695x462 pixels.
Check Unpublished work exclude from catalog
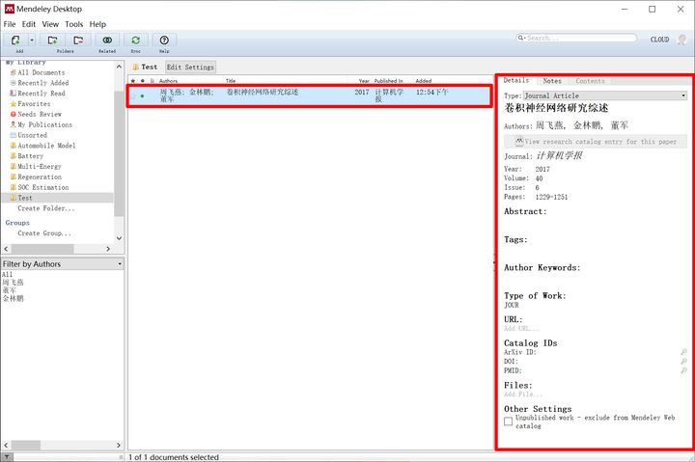point(509,421)
